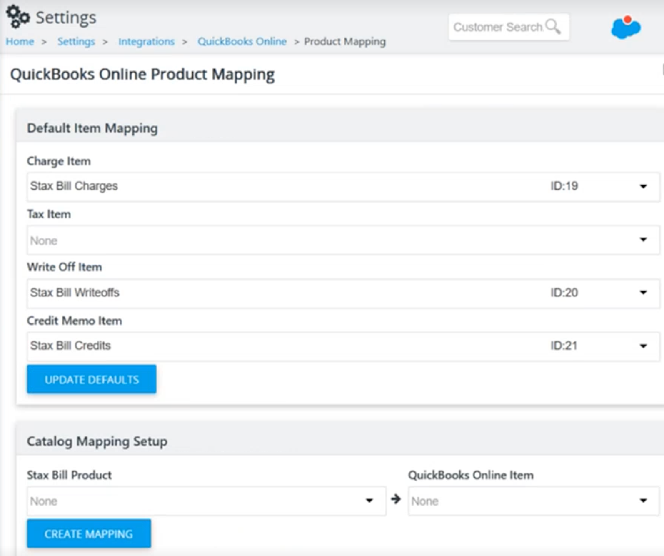Screen dimensions: 664x556
Task: Select the 'Stax Bill Charges' value text
Action: (74, 186)
